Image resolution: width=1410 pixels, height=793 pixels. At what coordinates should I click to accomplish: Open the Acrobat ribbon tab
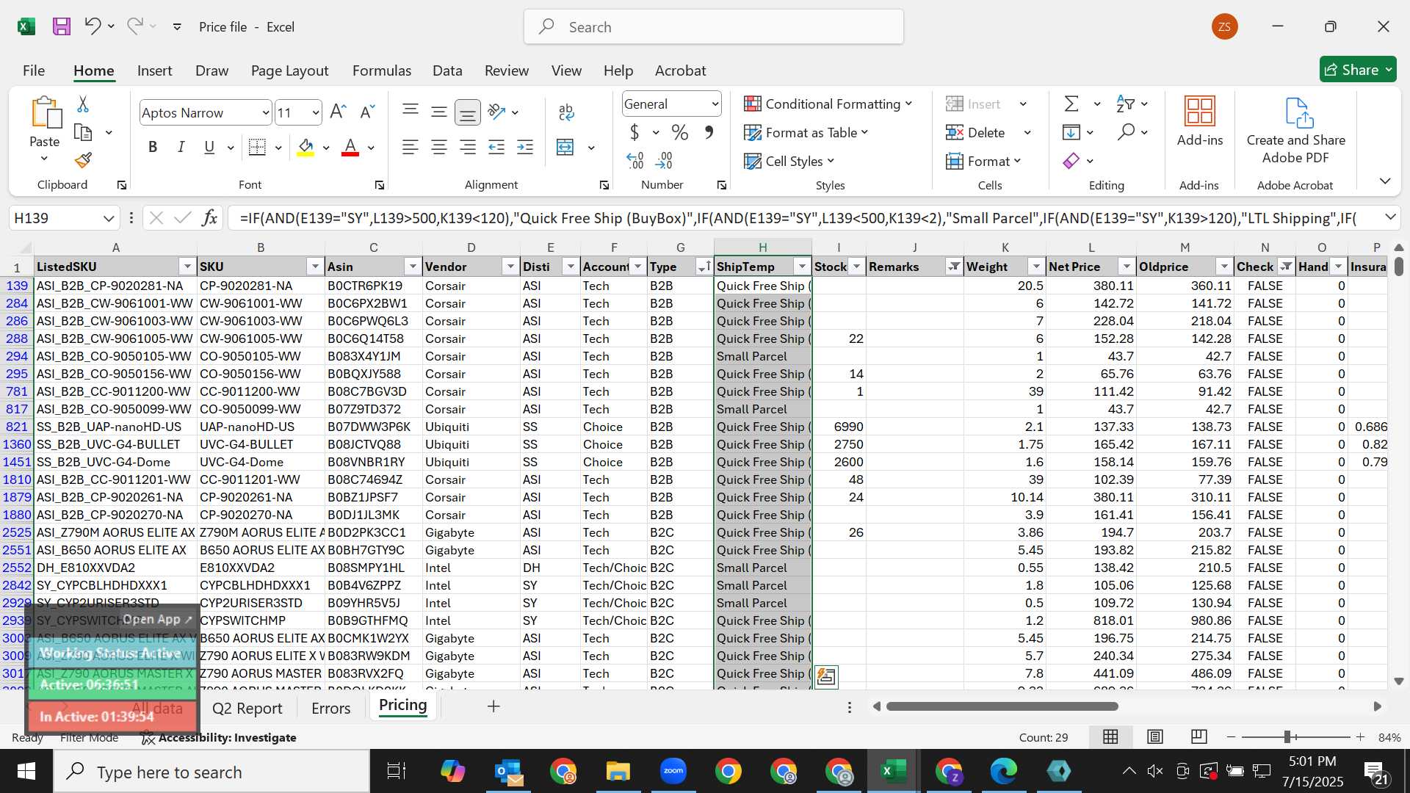pyautogui.click(x=681, y=70)
